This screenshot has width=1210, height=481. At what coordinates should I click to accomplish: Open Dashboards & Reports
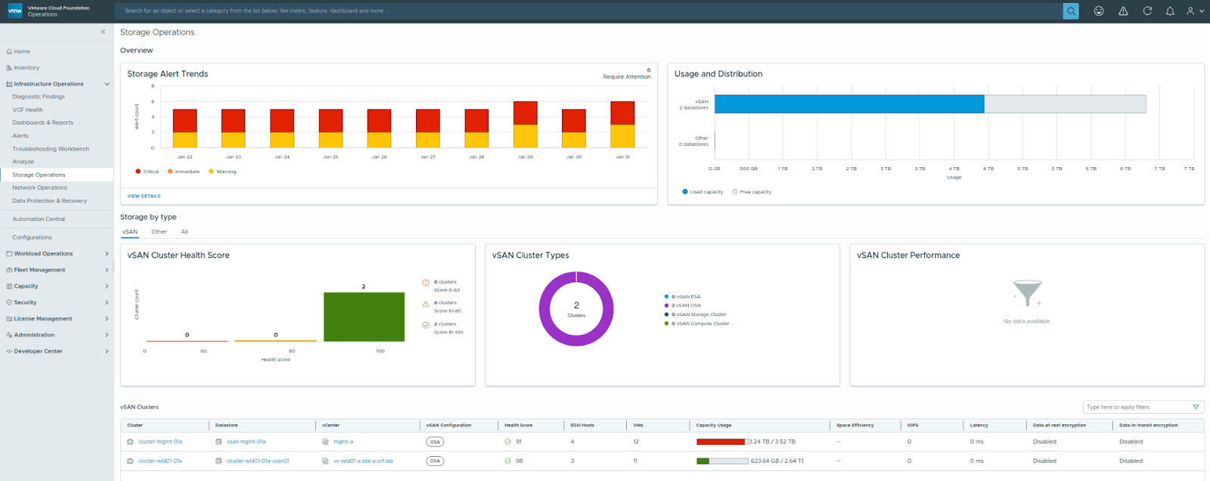tap(42, 123)
